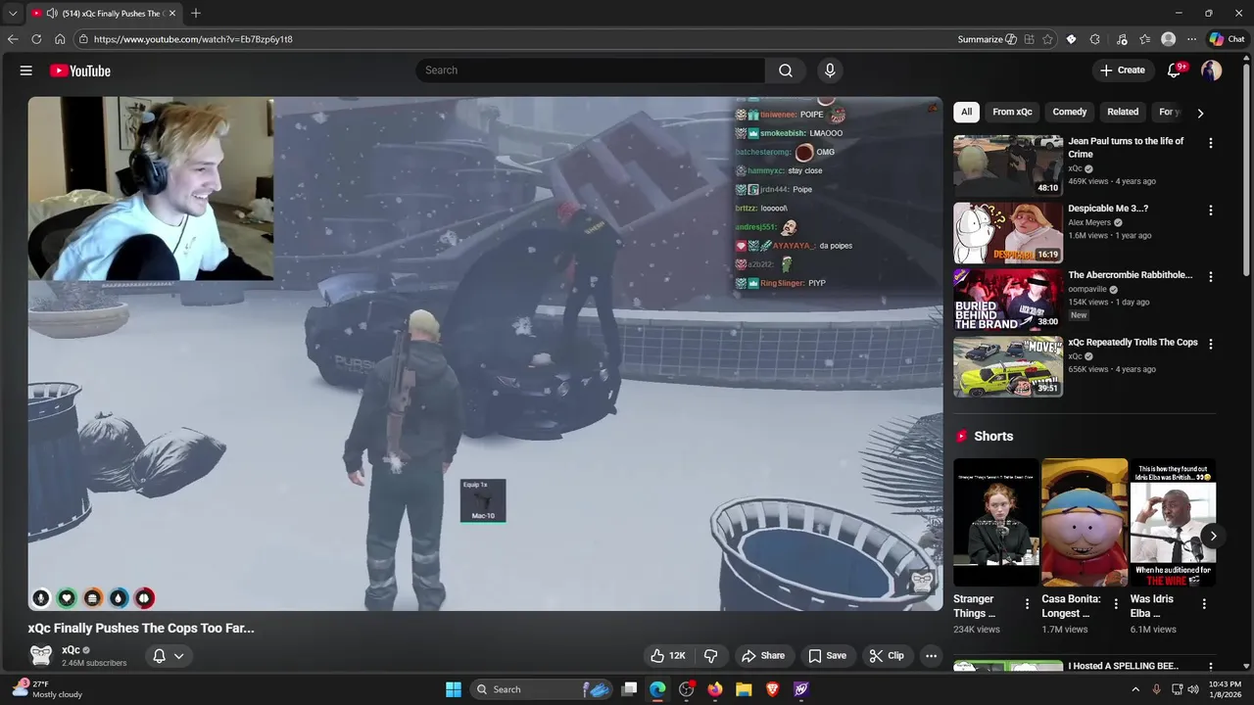Go to the YouTube home logo
The width and height of the screenshot is (1254, 705).
pos(80,70)
